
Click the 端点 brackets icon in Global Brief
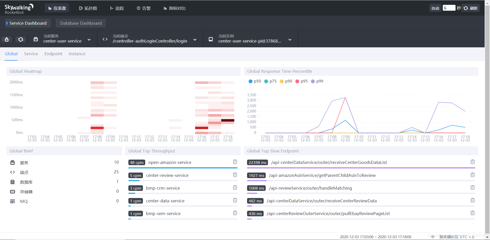[13, 172]
